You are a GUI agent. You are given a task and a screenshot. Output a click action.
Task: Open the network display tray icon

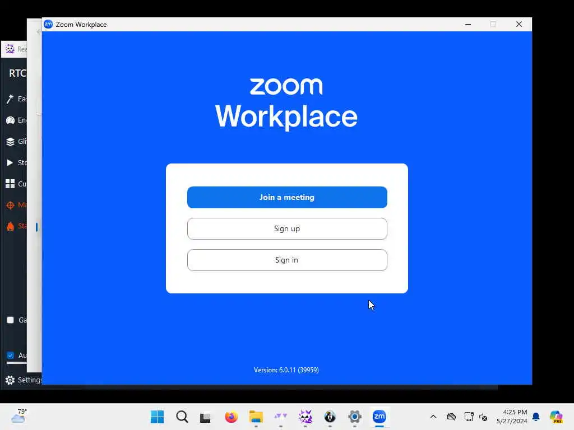[x=469, y=417]
